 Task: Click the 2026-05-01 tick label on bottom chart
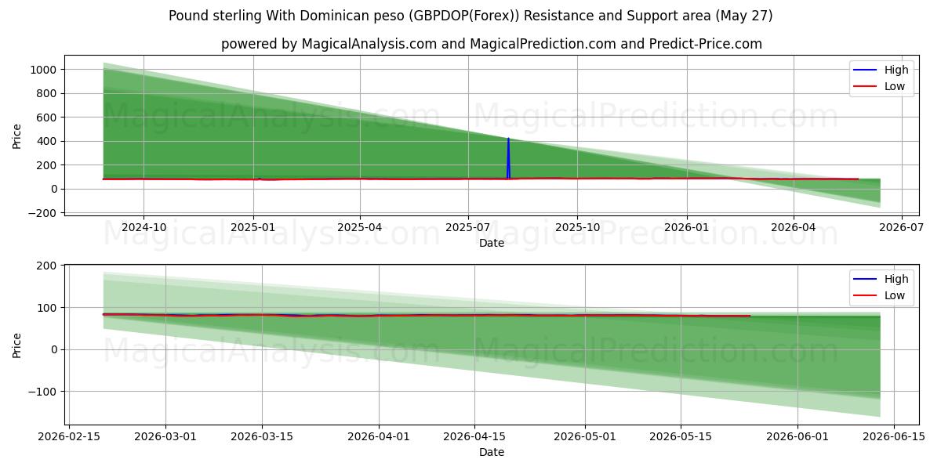585,436
